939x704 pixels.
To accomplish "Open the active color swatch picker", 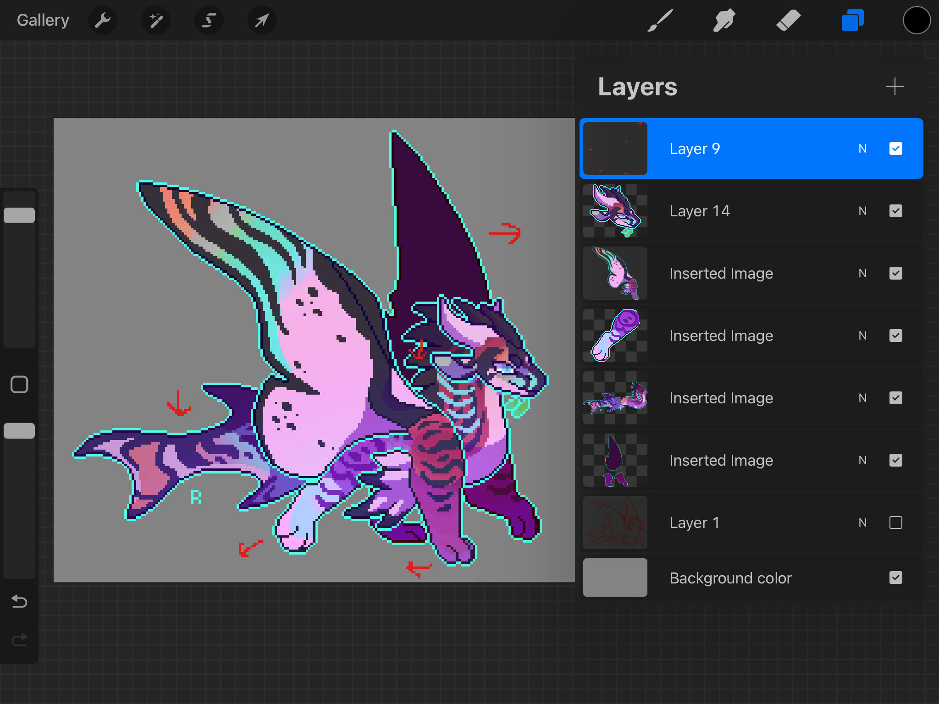I will pos(917,20).
